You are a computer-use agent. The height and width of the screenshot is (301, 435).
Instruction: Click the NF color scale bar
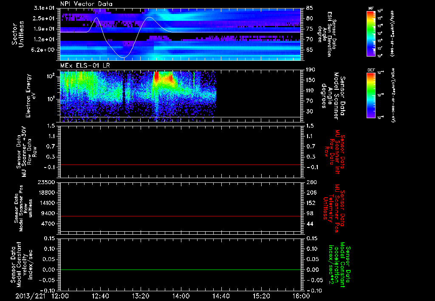[371, 34]
